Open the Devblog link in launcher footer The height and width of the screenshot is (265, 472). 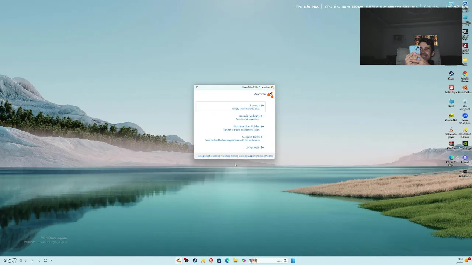point(269,156)
